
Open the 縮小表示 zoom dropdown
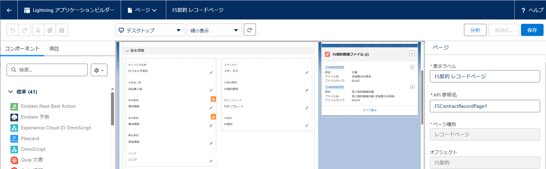(214, 30)
